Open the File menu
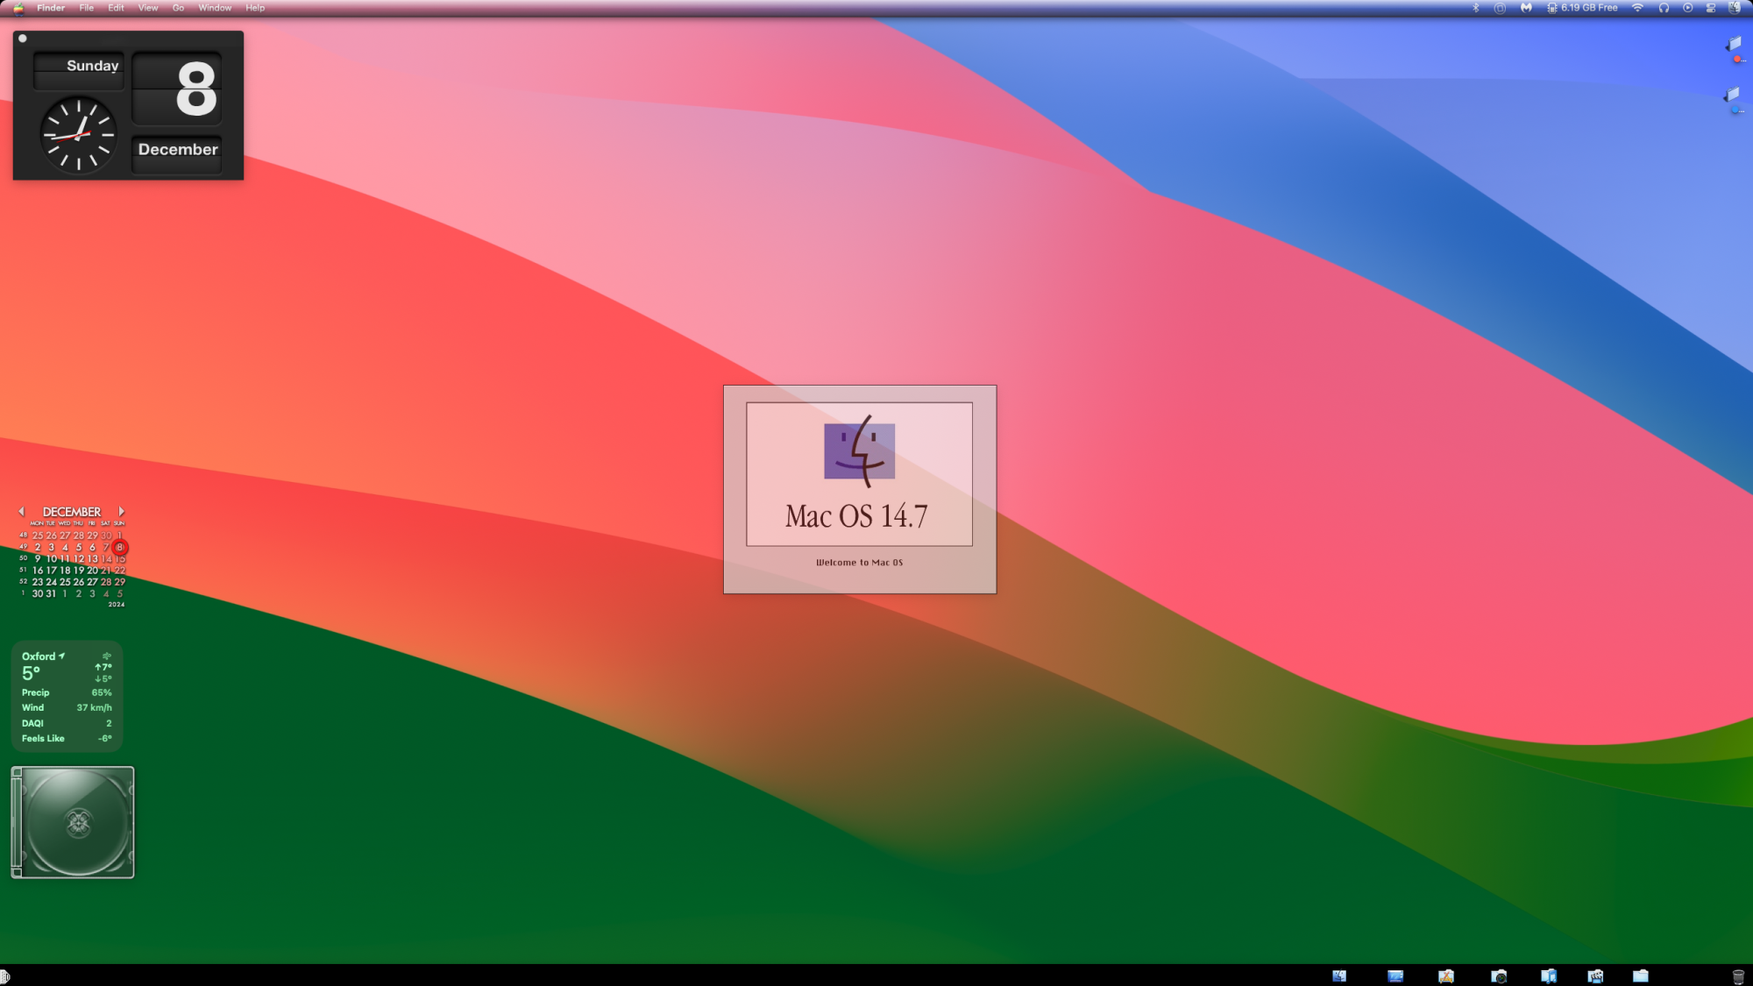Viewport: 1753px width, 986px height. (x=87, y=8)
